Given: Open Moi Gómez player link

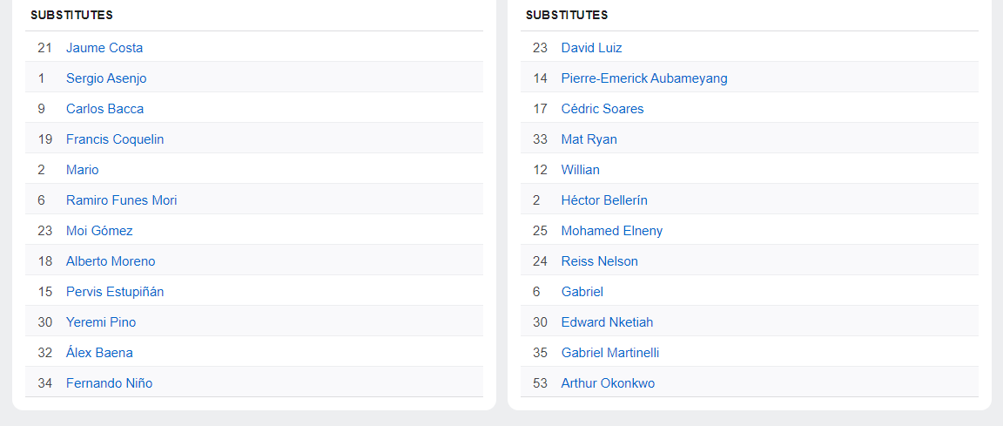Looking at the screenshot, I should (99, 231).
